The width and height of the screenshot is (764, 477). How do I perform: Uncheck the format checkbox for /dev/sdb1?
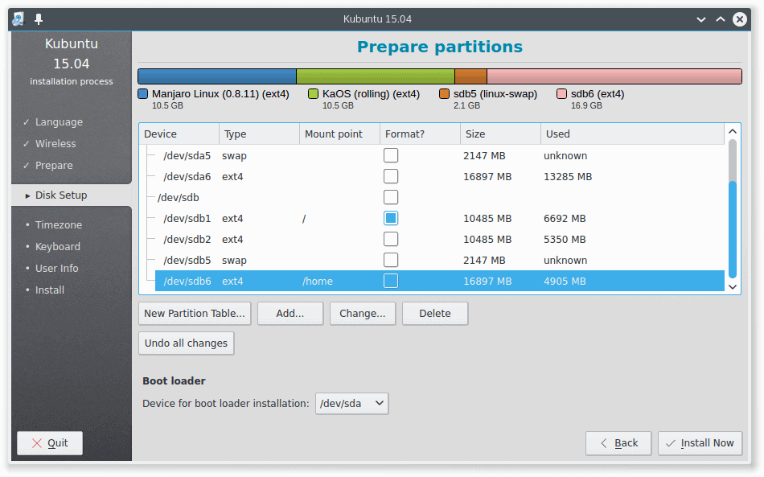tap(391, 218)
